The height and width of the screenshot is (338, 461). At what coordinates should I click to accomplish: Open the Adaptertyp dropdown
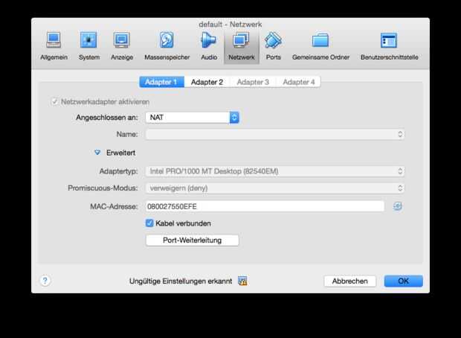coord(275,171)
